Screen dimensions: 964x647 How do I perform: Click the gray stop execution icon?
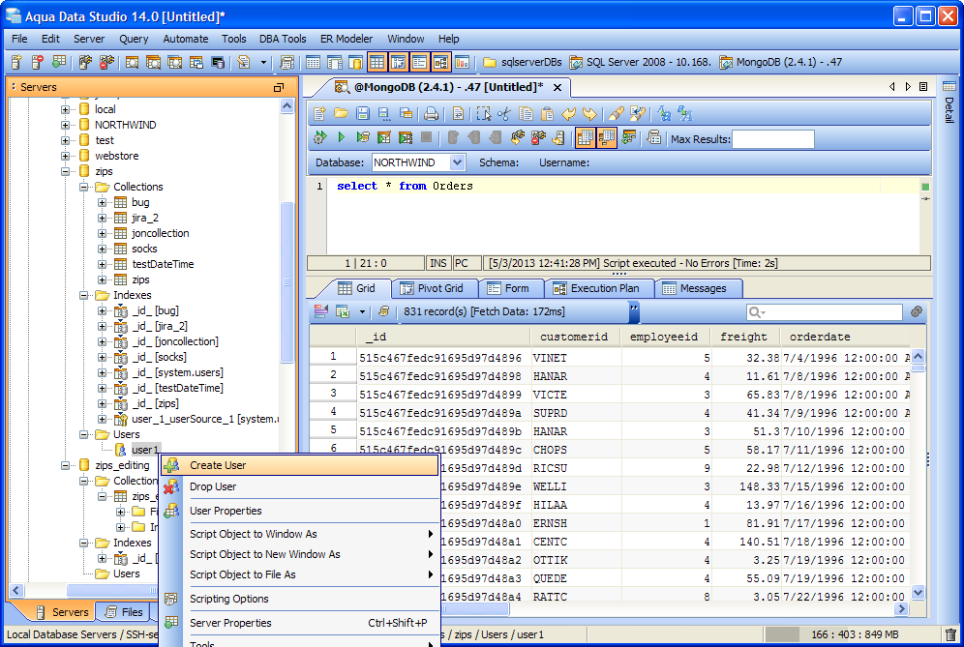click(x=426, y=137)
